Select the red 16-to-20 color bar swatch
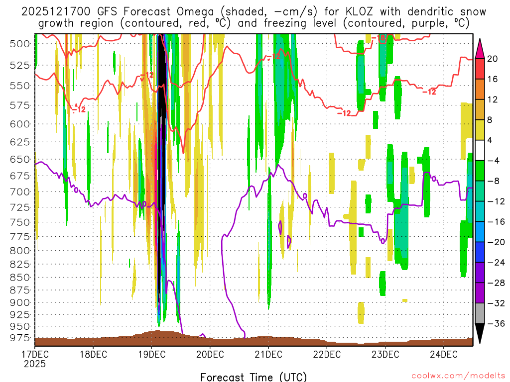The height and width of the screenshot is (382, 510). [480, 69]
